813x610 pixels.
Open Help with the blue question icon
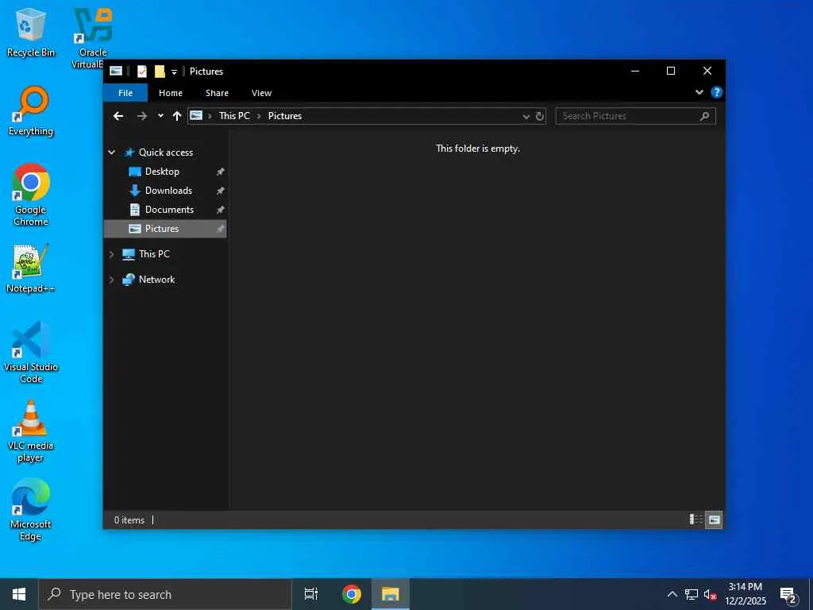point(717,92)
